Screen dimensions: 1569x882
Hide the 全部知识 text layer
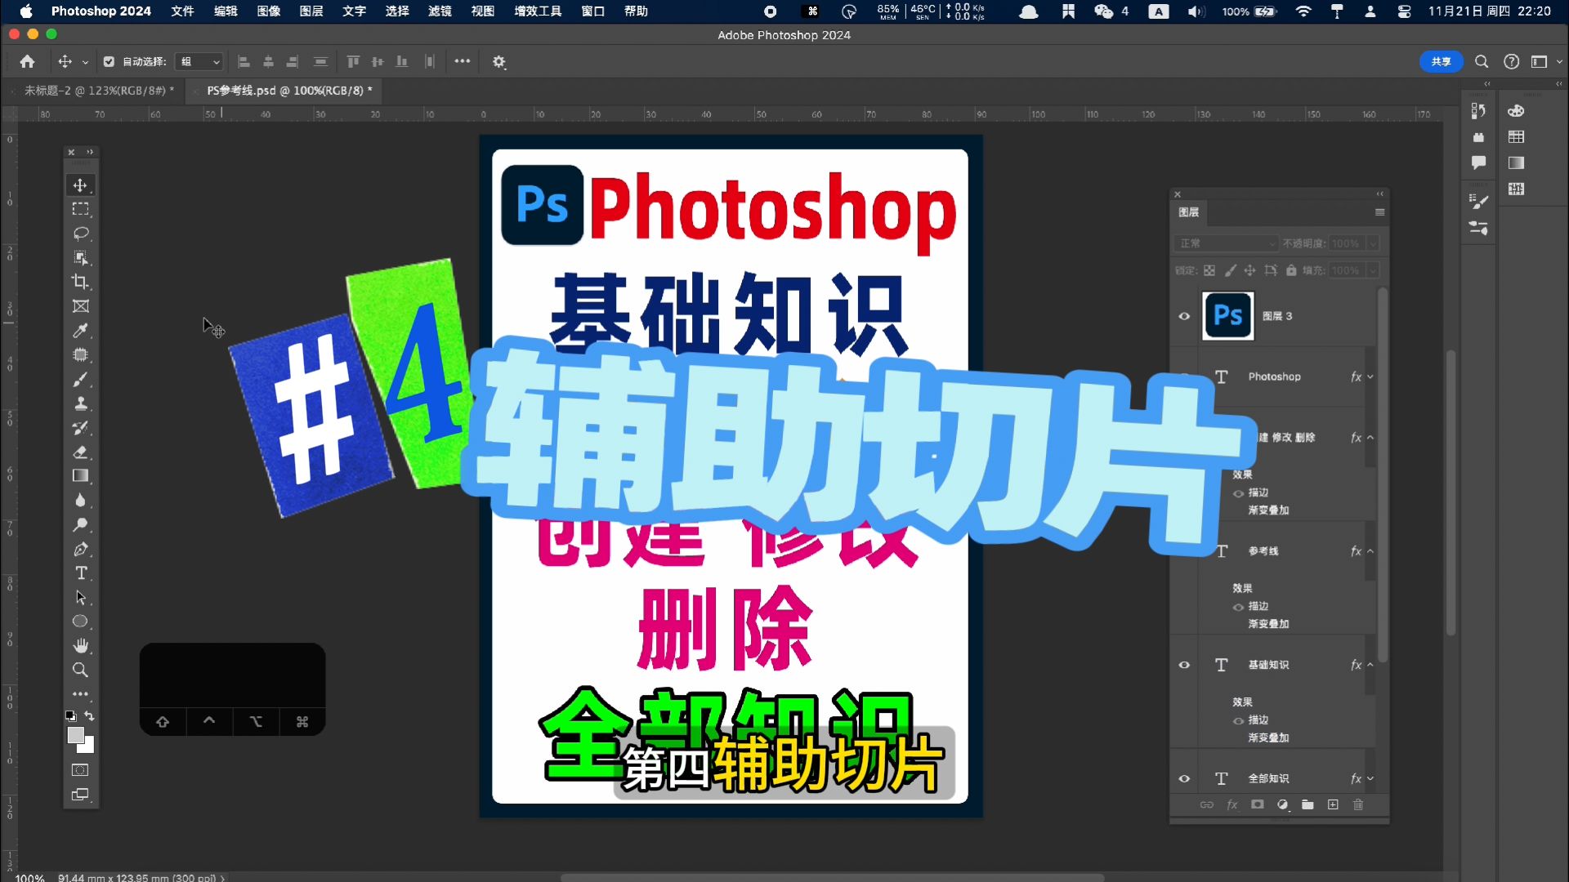[x=1184, y=778]
